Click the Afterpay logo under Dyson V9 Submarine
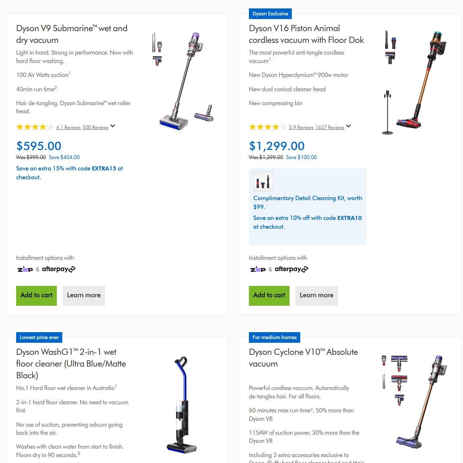Screen dimensions: 463x463 click(59, 269)
